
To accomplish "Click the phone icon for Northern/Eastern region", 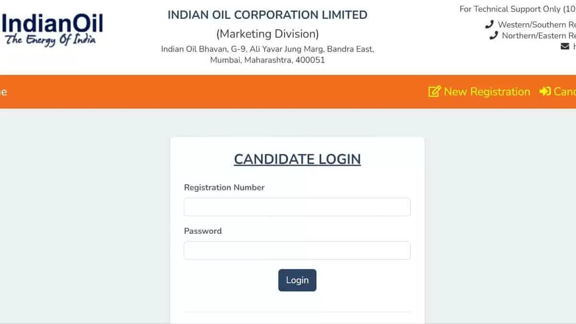I will (493, 35).
